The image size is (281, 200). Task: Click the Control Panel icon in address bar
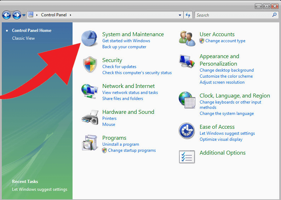(31, 15)
